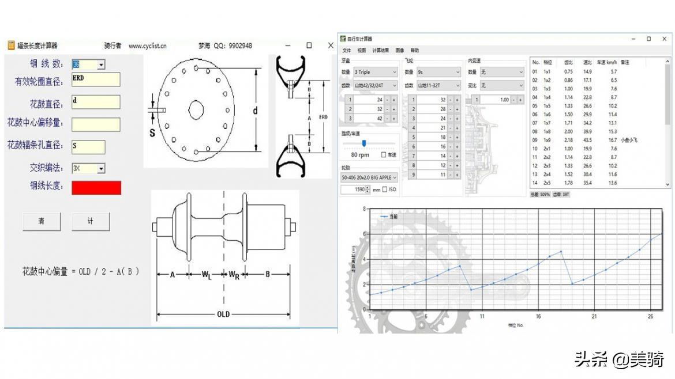Decrease cassette cog 3 teeth value 24
This screenshot has height=379, width=675.
pyautogui.click(x=450, y=119)
